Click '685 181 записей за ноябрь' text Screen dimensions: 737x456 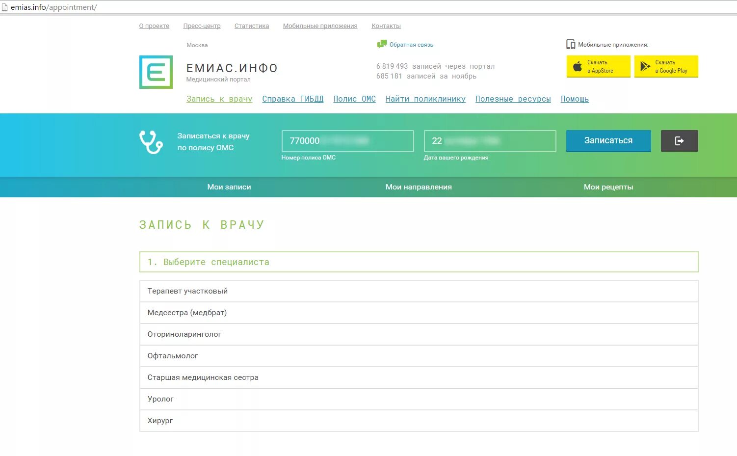[x=426, y=76]
